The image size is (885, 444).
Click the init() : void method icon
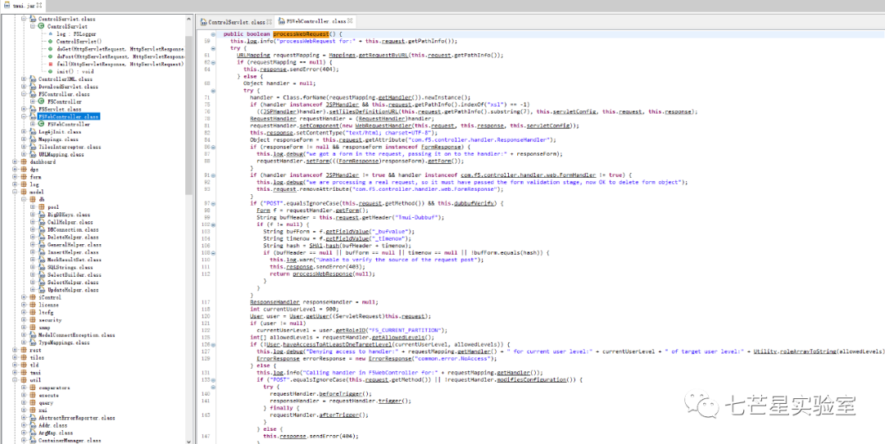tap(50, 71)
